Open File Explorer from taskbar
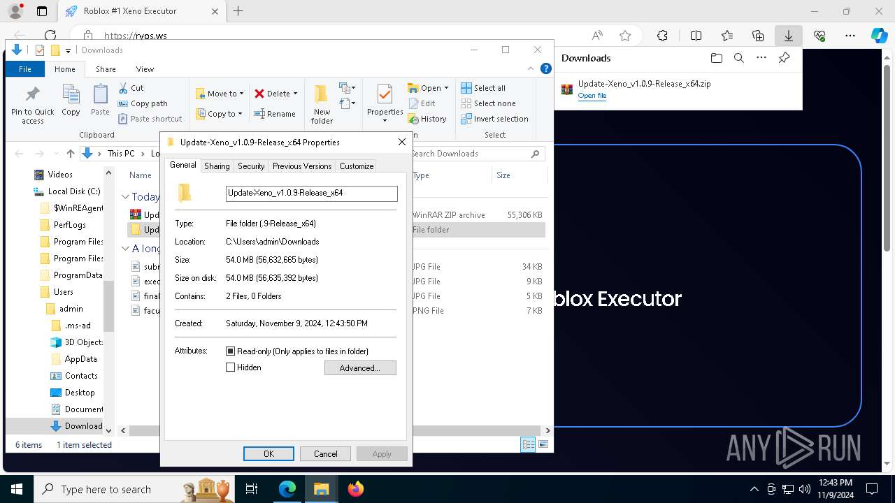 pos(321,489)
